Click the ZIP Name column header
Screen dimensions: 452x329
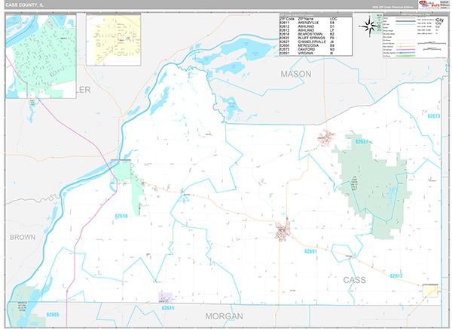point(306,19)
